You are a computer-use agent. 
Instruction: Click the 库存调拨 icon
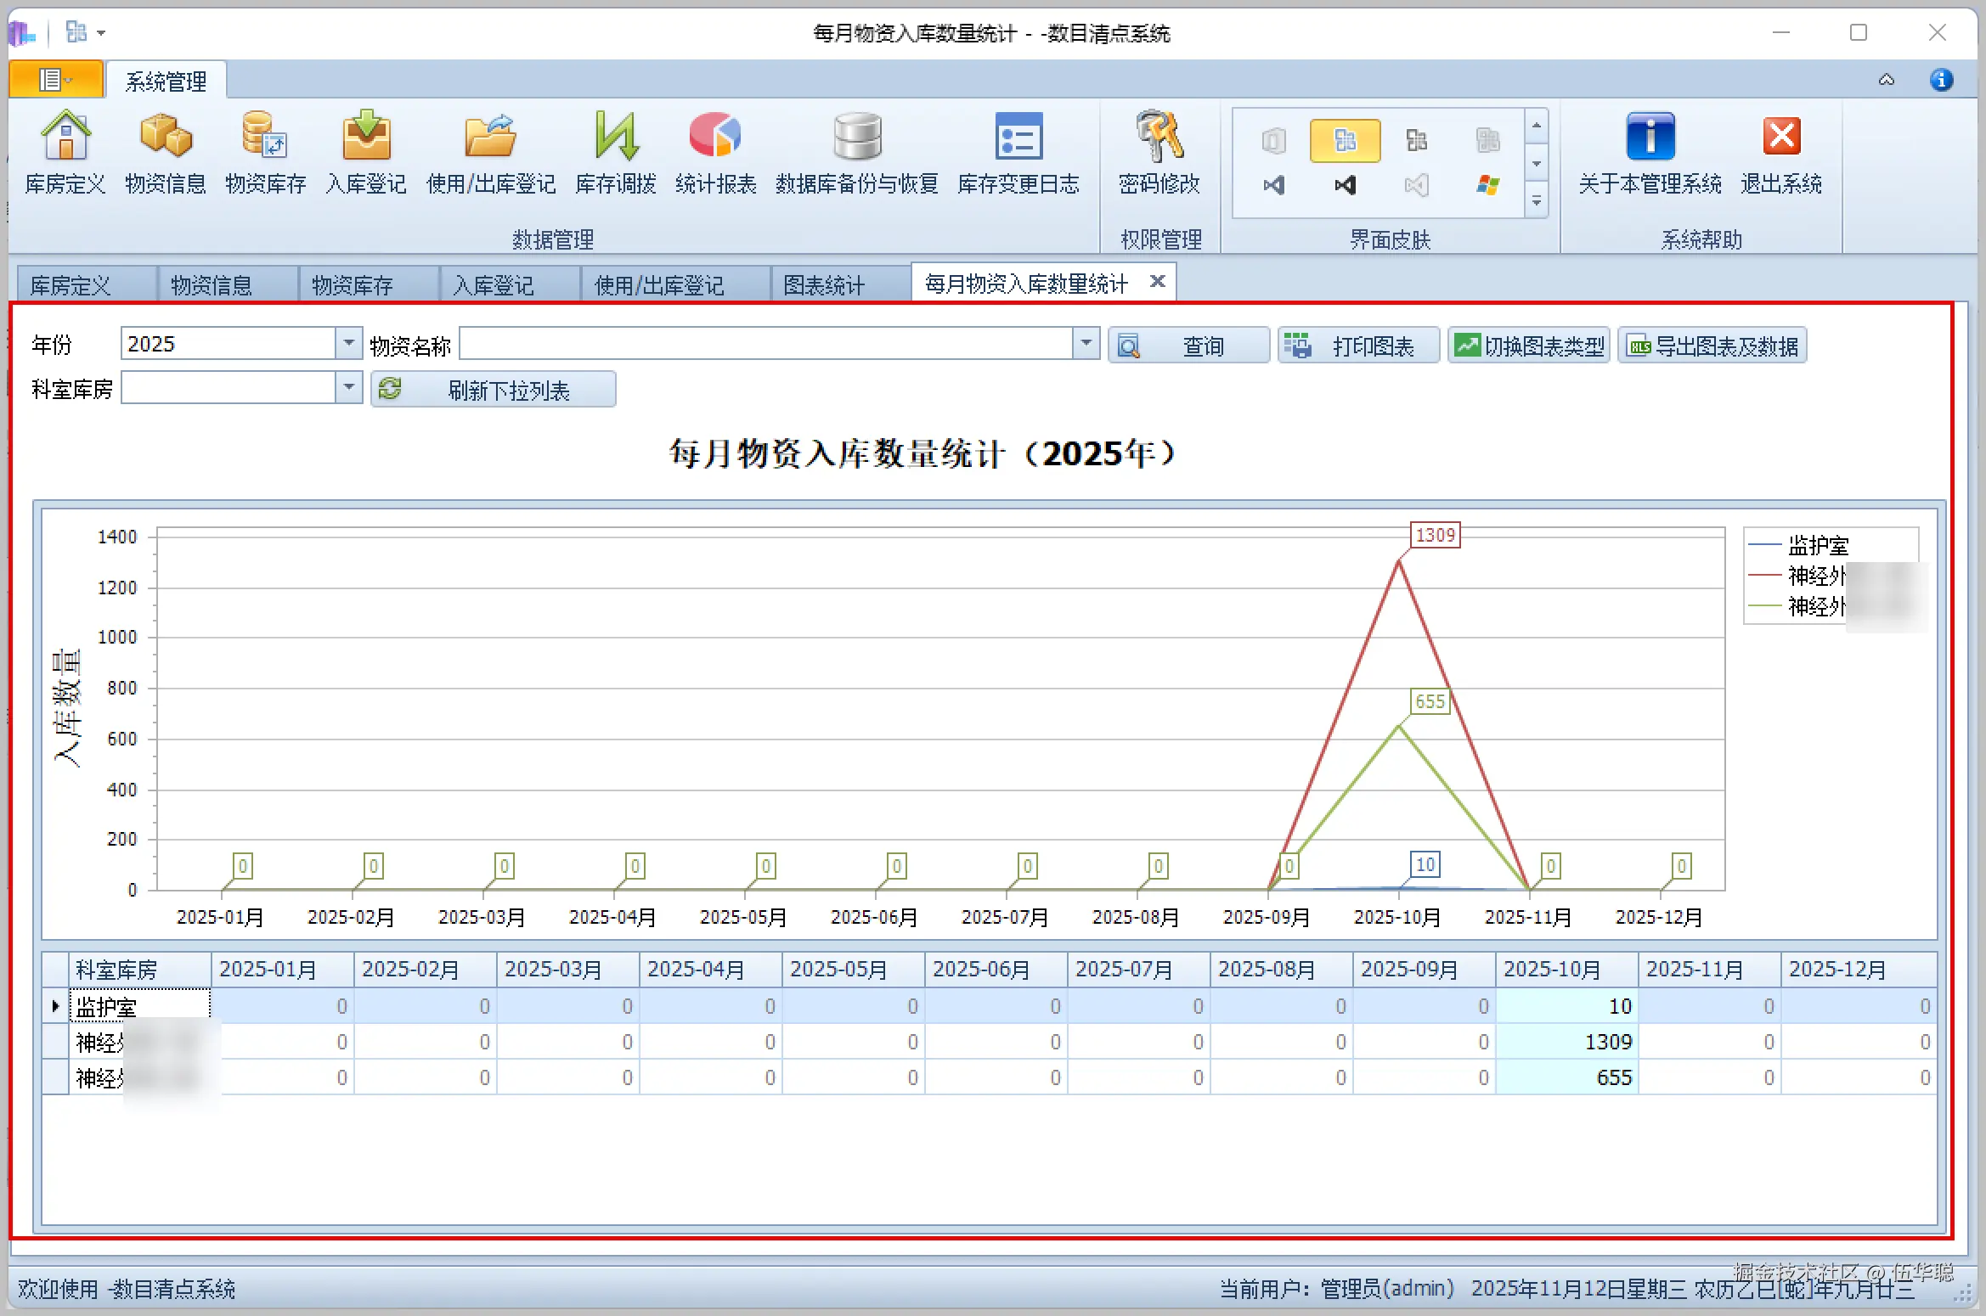(x=616, y=137)
